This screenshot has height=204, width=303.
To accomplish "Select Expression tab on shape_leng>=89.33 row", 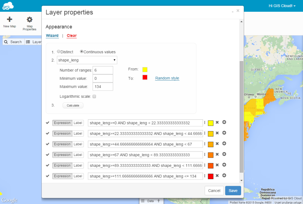I will click(62, 165).
